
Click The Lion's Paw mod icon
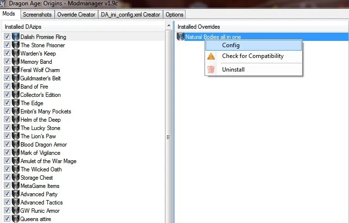click(x=16, y=136)
